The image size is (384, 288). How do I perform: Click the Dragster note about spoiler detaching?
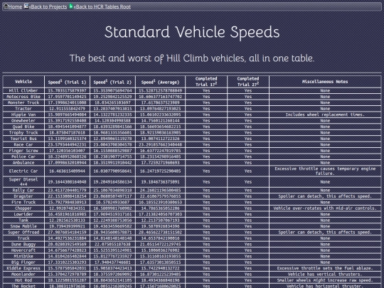[x=325, y=196]
